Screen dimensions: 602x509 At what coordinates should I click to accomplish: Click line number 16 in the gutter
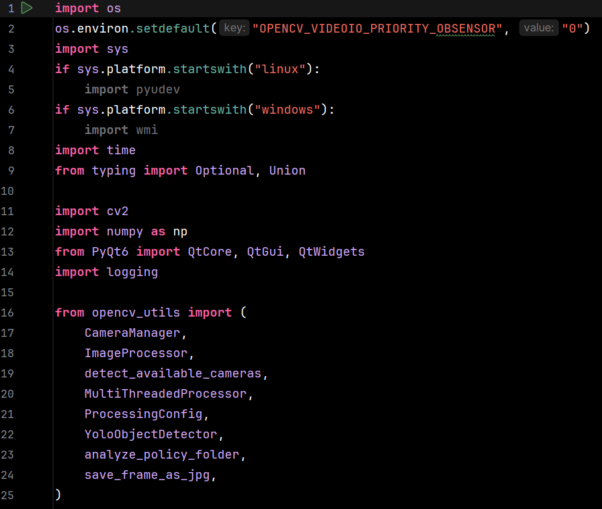(x=8, y=312)
